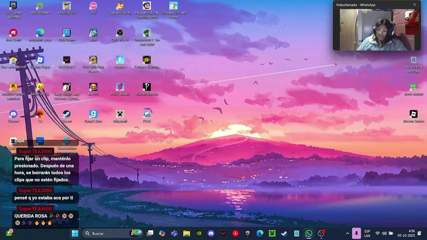This screenshot has height=240, width=427.
Task: Launch Copilot from the taskbar
Action: 162,233
